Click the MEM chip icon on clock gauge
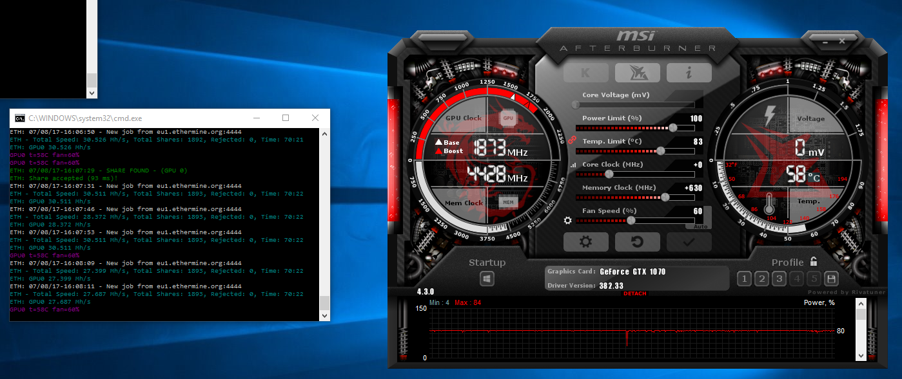The width and height of the screenshot is (902, 379). pos(508,202)
